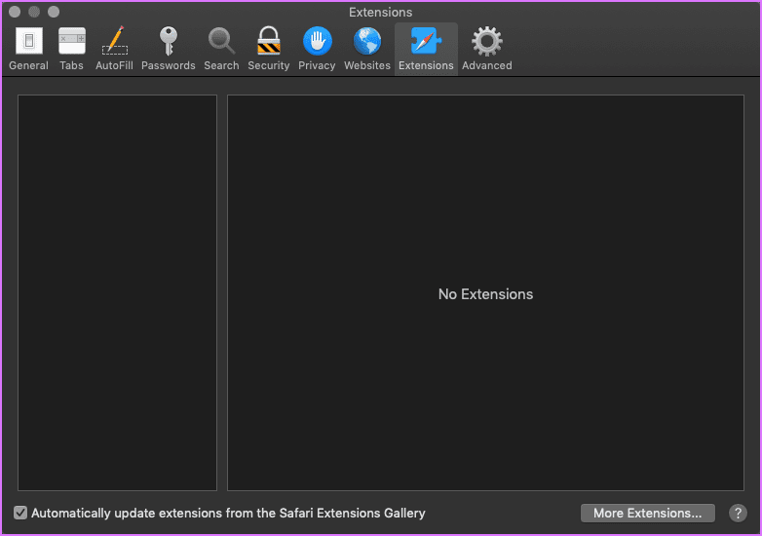The image size is (762, 536).
Task: Minimize the Extensions preferences window
Action: click(34, 12)
